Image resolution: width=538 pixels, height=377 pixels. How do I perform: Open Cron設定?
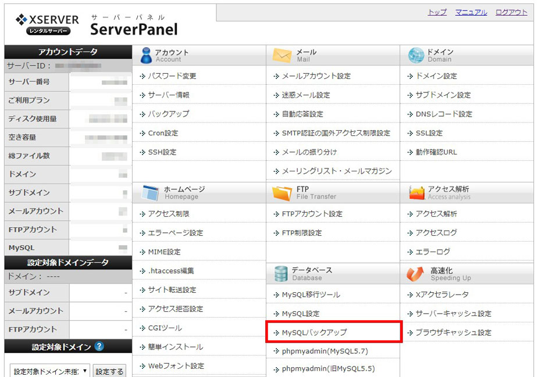(x=163, y=133)
